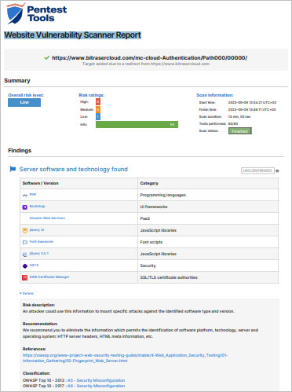The height and width of the screenshot is (392, 292).
Task: Open the AWS Certificate Manager link
Action: tap(49, 277)
